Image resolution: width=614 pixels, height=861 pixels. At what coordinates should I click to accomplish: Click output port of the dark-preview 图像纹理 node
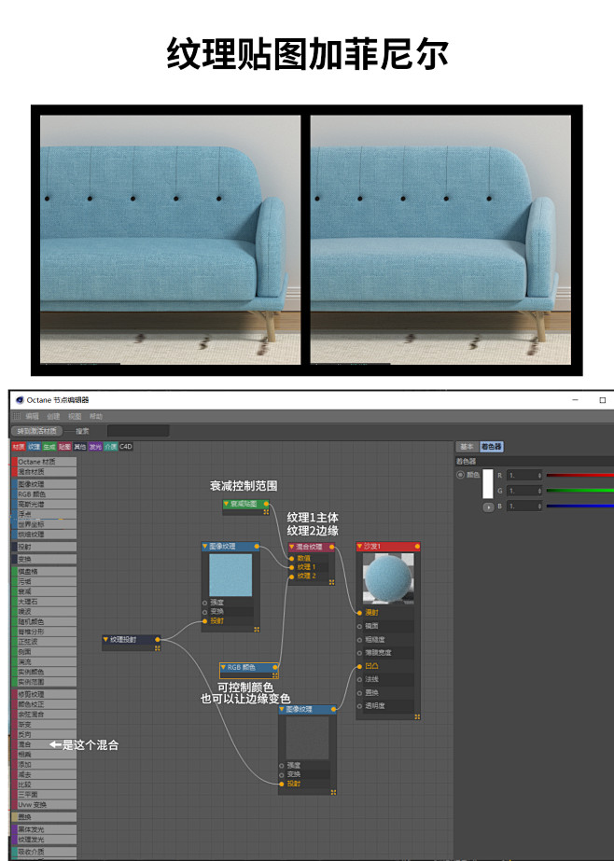point(333,710)
